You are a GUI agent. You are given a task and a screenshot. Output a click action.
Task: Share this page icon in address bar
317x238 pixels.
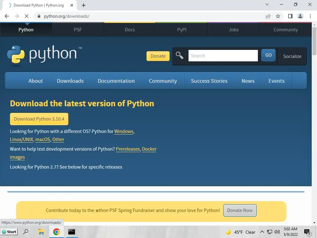point(268,16)
